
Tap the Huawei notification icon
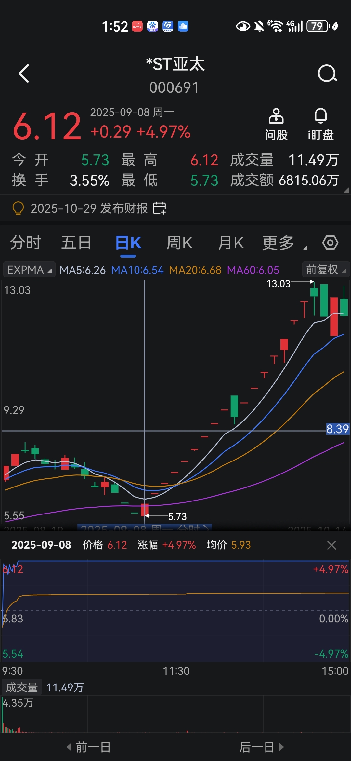(x=137, y=26)
